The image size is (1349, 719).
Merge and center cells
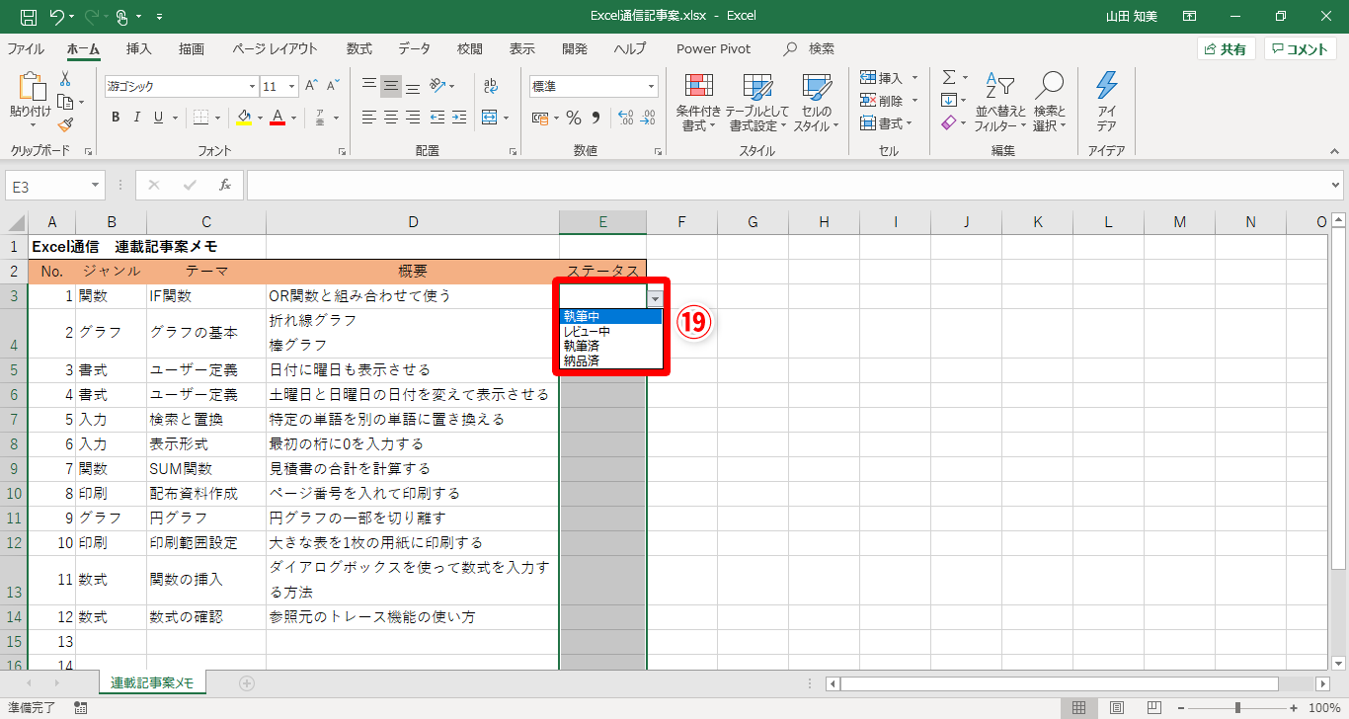tap(490, 118)
